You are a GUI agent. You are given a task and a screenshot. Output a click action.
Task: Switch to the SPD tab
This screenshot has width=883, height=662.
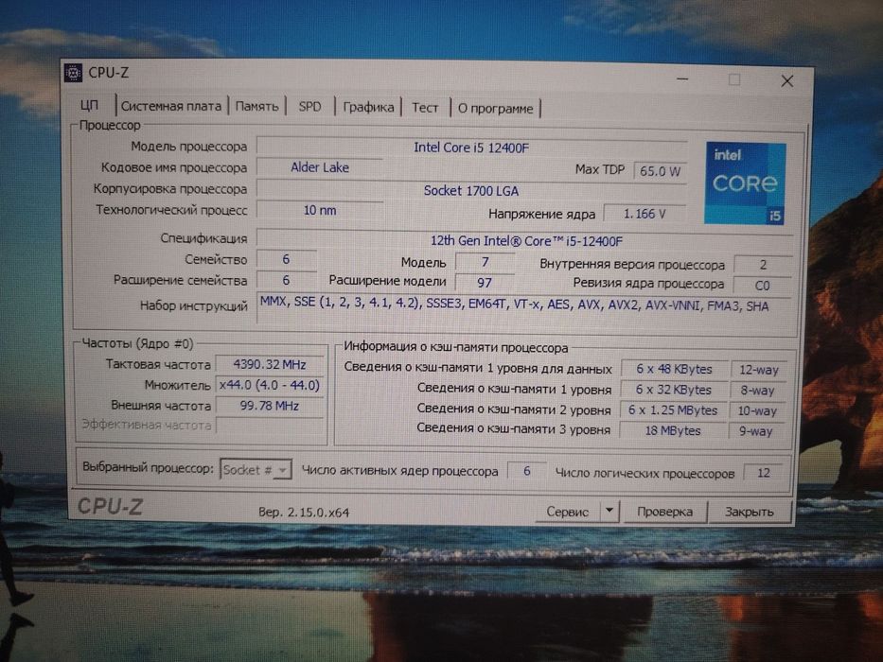click(309, 106)
